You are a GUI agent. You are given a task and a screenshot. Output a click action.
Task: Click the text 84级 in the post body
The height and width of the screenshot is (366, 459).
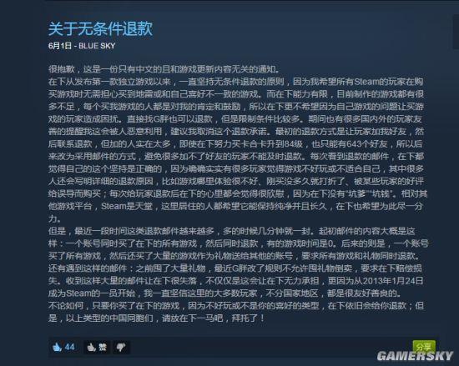pos(293,144)
